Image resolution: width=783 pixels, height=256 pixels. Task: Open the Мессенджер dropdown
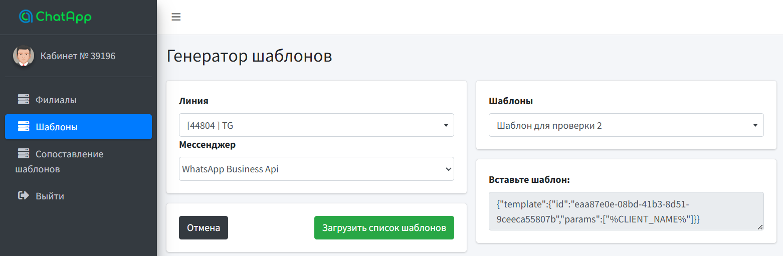coord(316,169)
